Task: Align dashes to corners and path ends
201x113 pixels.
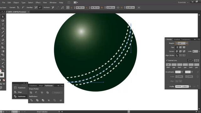Action: (196, 60)
